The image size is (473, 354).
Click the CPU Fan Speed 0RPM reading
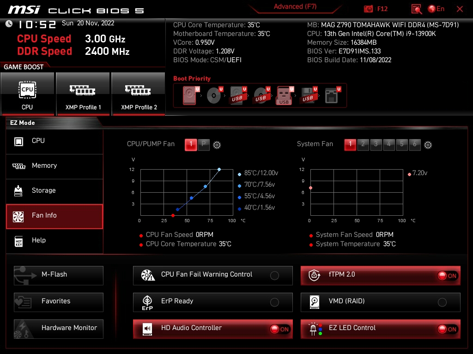click(x=180, y=235)
